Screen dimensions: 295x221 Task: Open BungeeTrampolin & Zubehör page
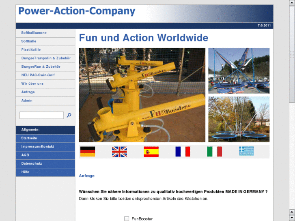[45, 58]
